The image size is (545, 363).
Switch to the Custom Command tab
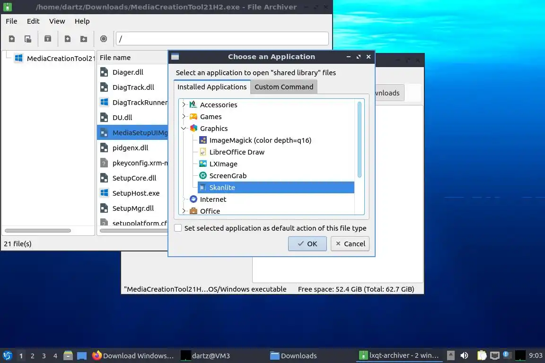tap(284, 87)
